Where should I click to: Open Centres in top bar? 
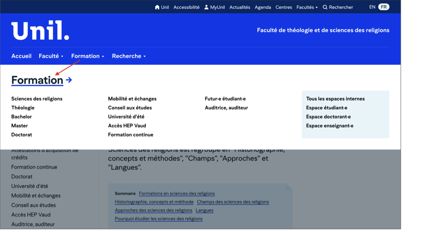[283, 7]
